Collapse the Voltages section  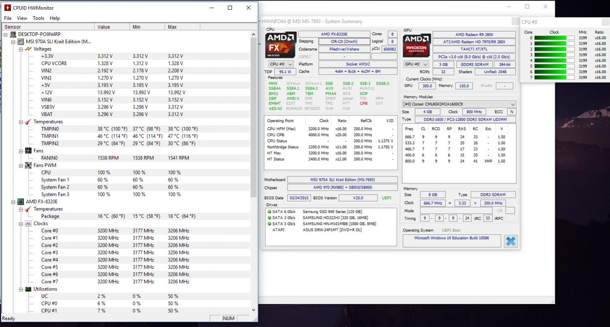(x=21, y=49)
